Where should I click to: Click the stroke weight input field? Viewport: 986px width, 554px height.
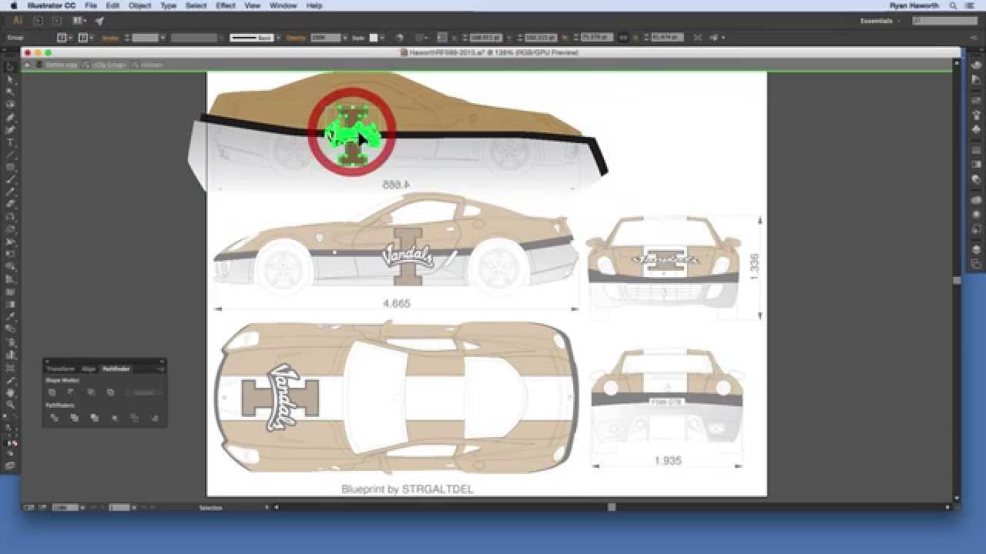(145, 37)
